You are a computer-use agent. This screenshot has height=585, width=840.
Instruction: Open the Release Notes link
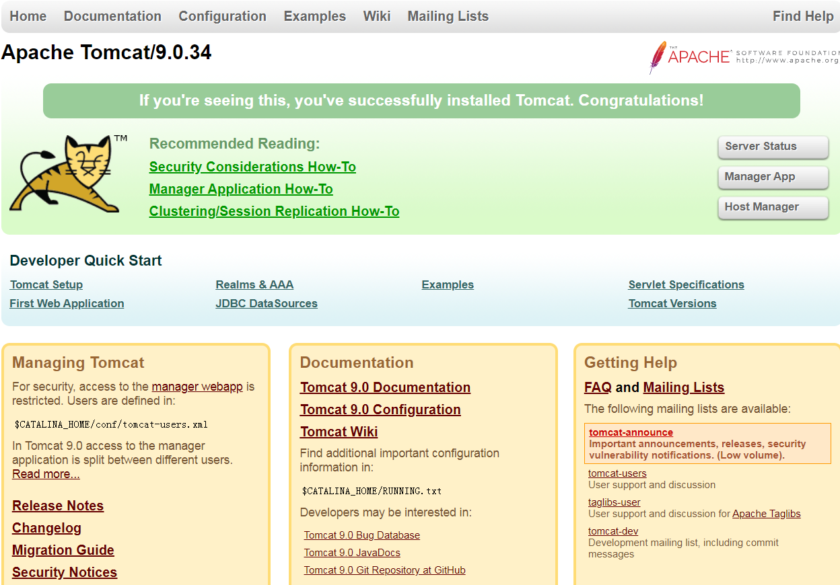click(58, 506)
